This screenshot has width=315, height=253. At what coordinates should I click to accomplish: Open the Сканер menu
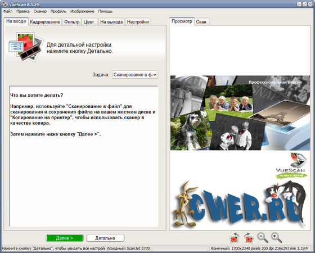coord(40,11)
